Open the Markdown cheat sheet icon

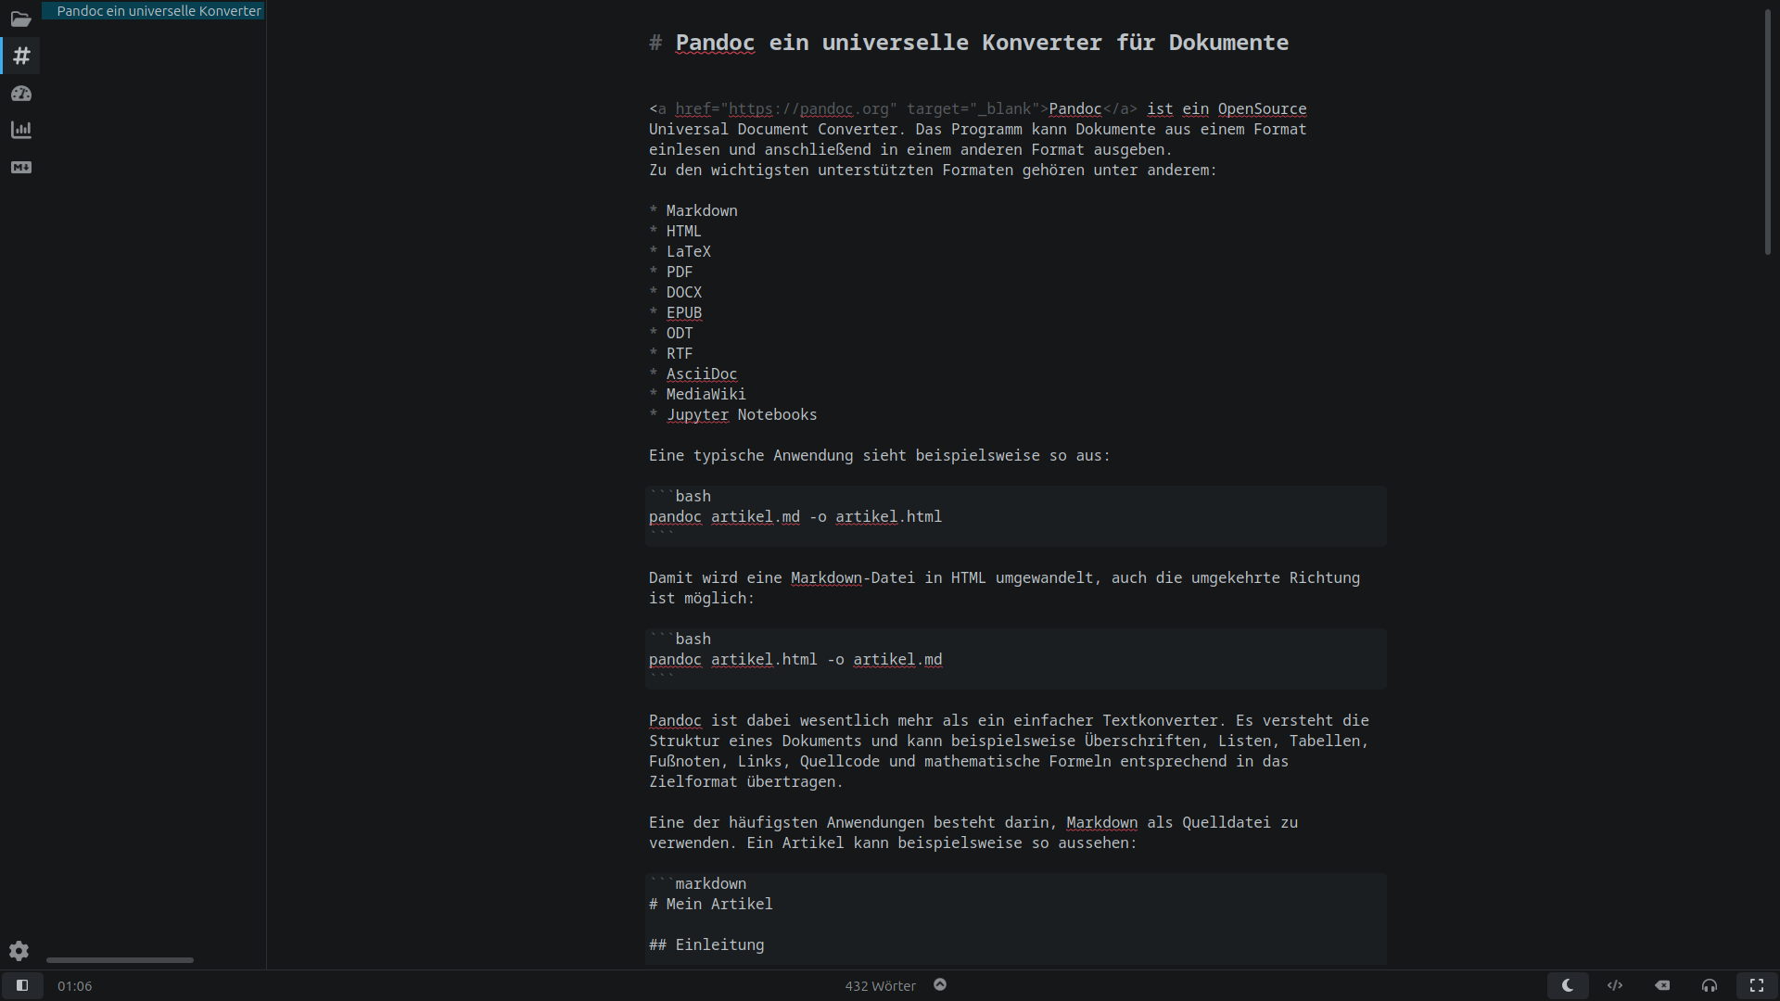click(x=20, y=167)
